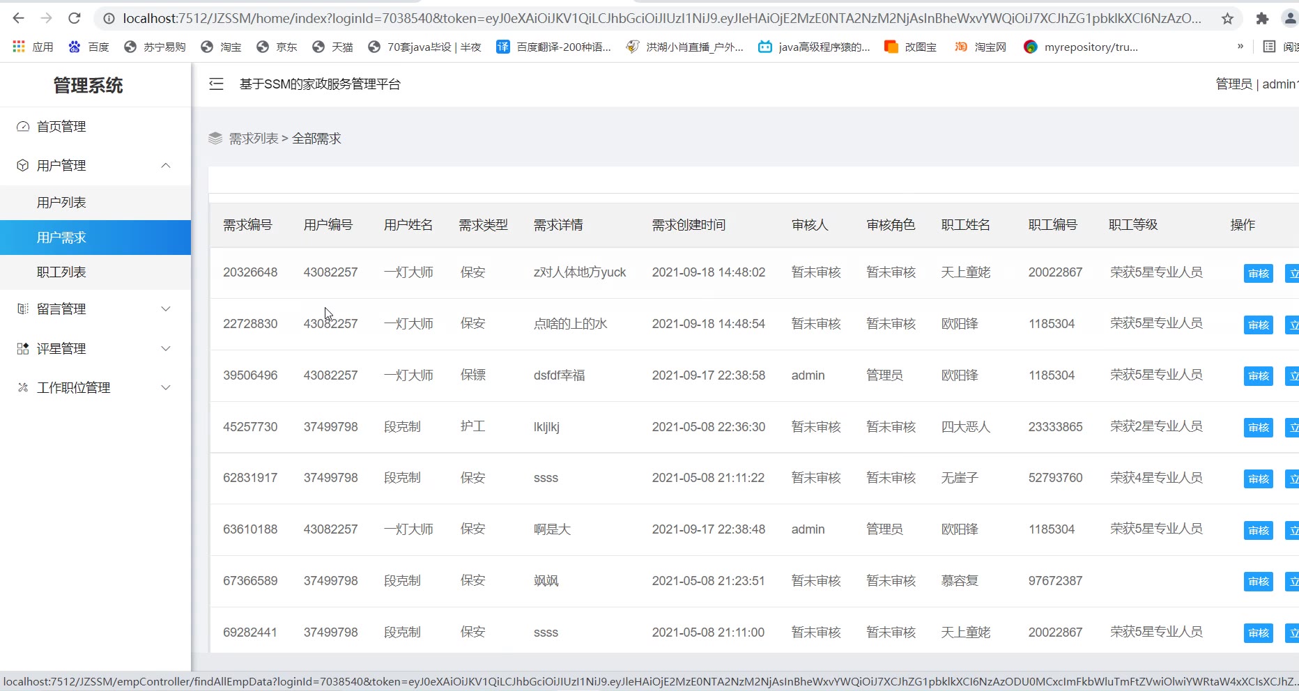Open the 应用 apps grid shortcut
Viewport: 1299px width, 691px height.
33,47
